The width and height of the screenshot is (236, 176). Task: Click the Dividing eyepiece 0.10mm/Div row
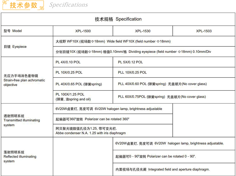133,52
